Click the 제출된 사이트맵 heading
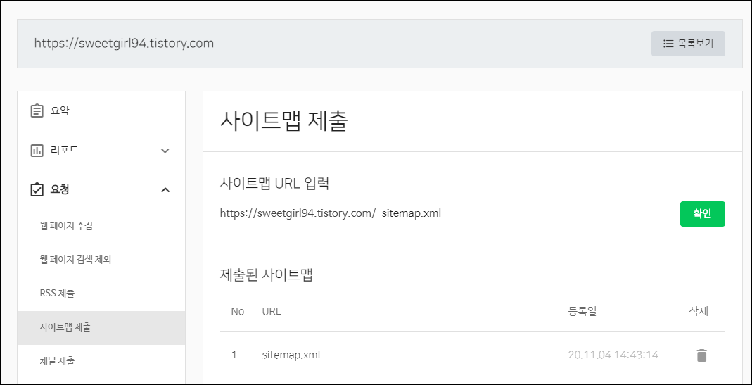The image size is (752, 385). pos(266,275)
